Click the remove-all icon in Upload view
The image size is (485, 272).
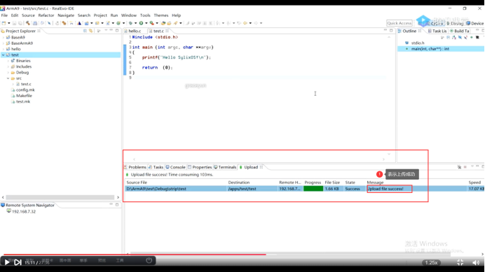tap(459, 167)
